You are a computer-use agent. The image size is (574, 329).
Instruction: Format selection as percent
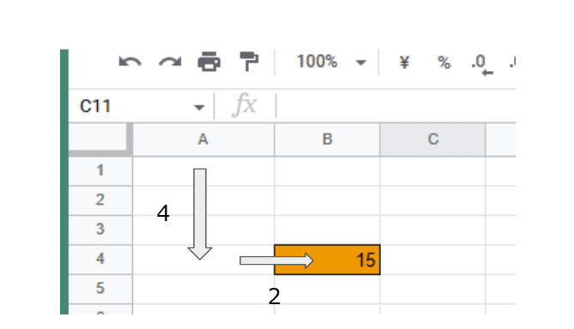click(444, 63)
